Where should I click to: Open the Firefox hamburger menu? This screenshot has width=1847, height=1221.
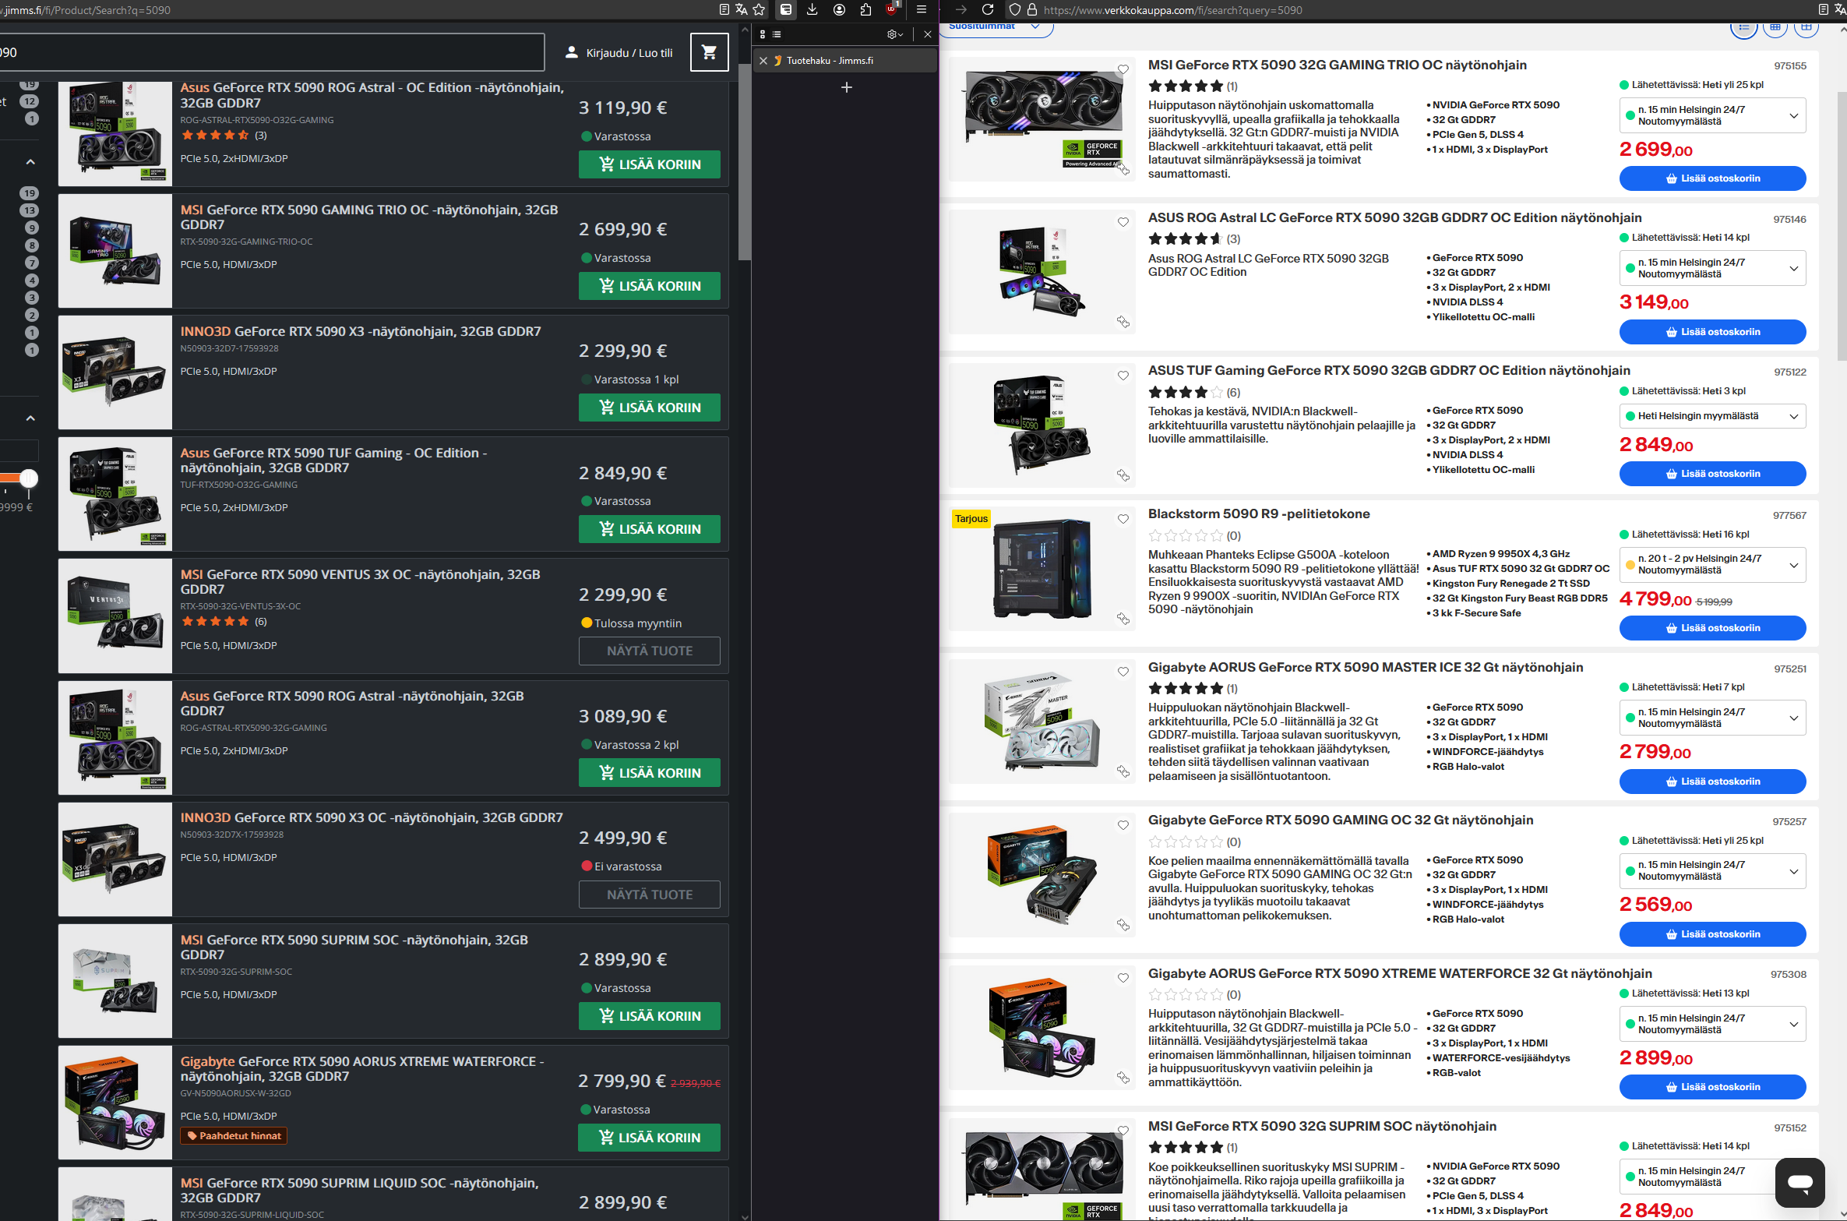(922, 9)
